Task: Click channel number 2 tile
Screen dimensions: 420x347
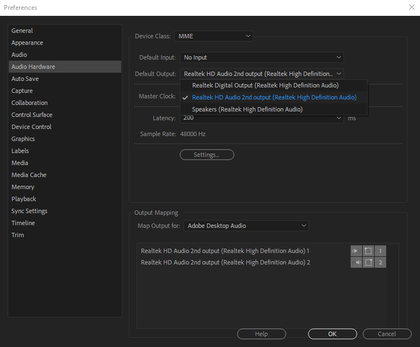Action: [x=380, y=262]
